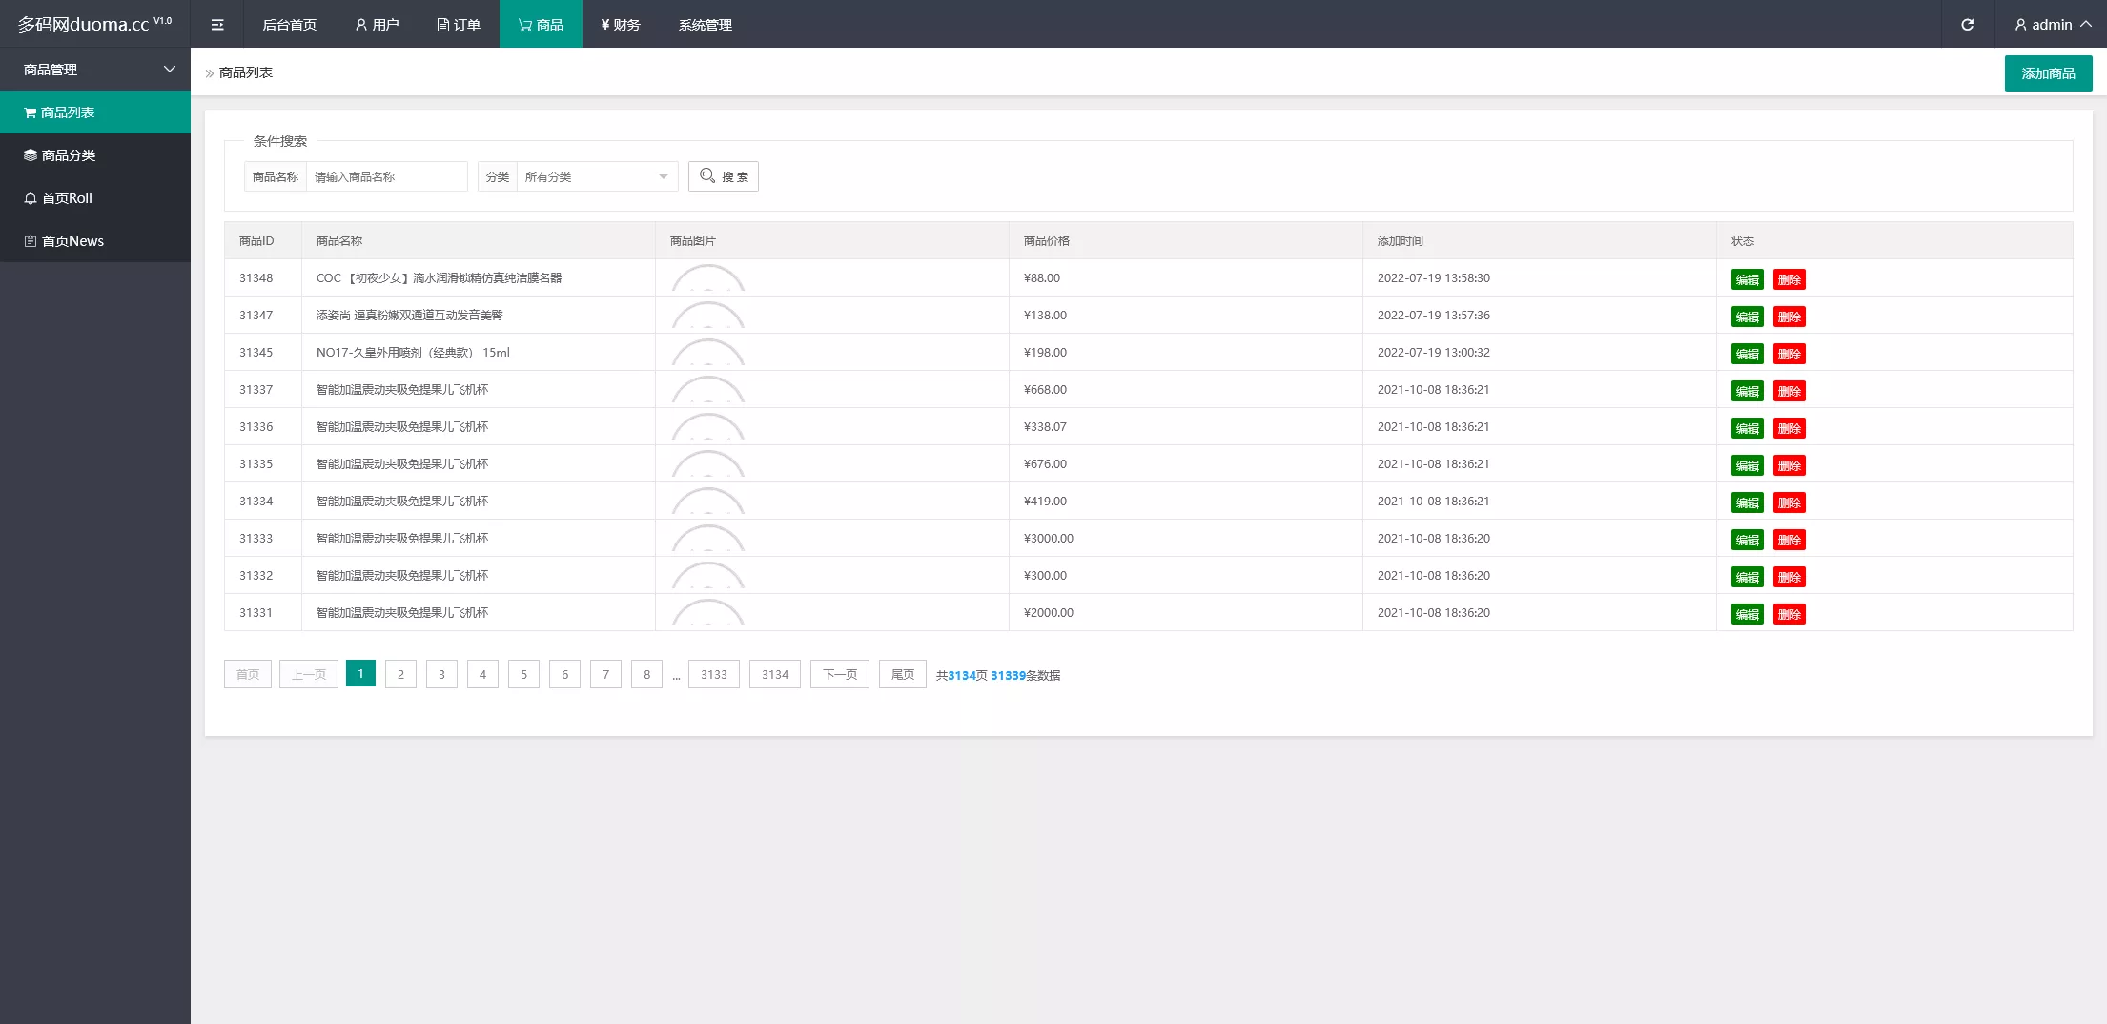Click the refresh icon in top bar
Viewport: 2107px width, 1024px height.
click(1967, 25)
